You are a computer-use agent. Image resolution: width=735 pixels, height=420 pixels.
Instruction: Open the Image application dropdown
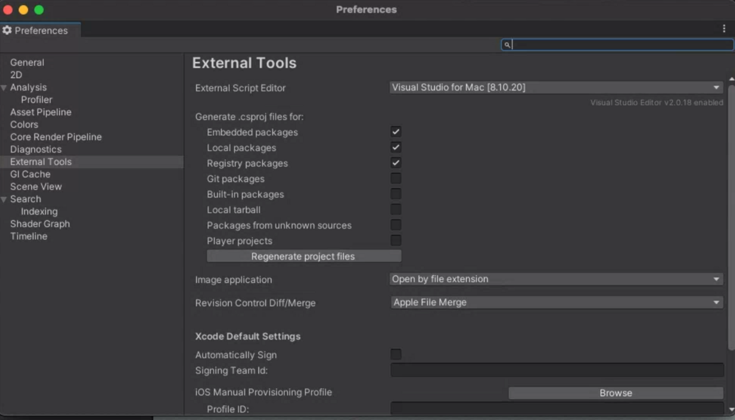(x=554, y=279)
